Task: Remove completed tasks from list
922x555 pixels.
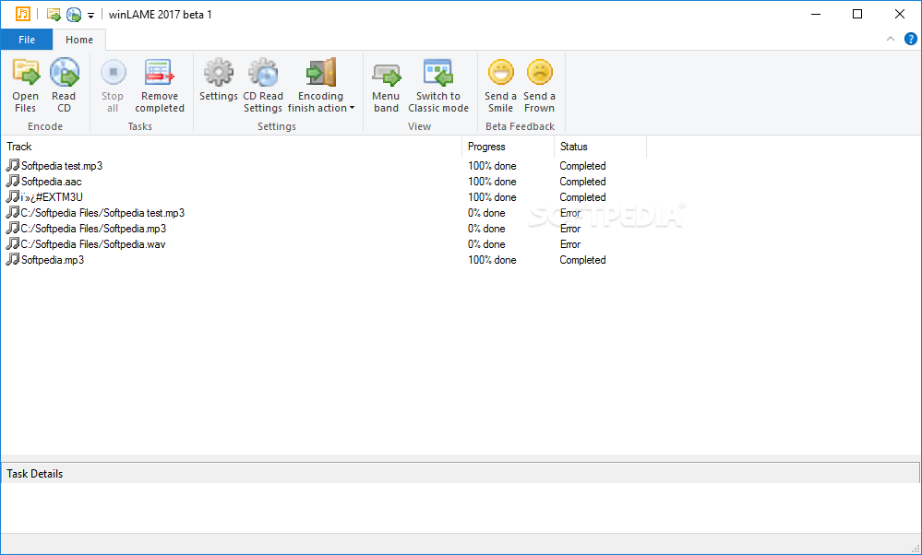Action: [x=160, y=86]
